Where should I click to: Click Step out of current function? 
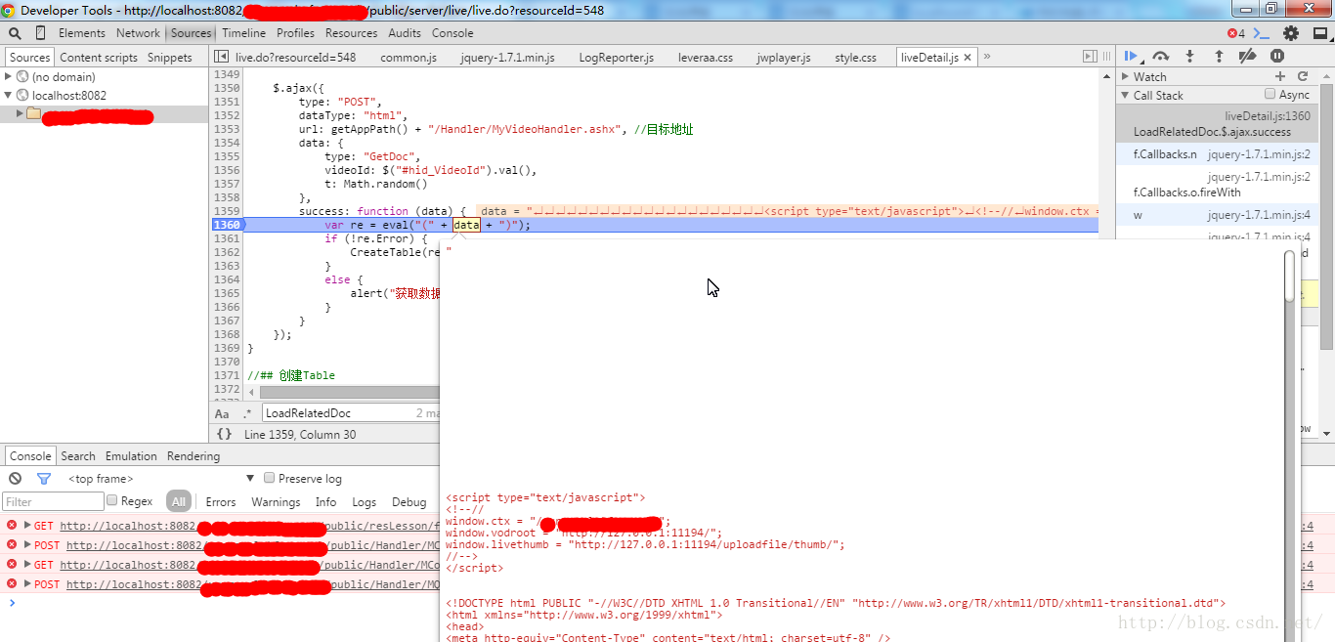(x=1219, y=57)
